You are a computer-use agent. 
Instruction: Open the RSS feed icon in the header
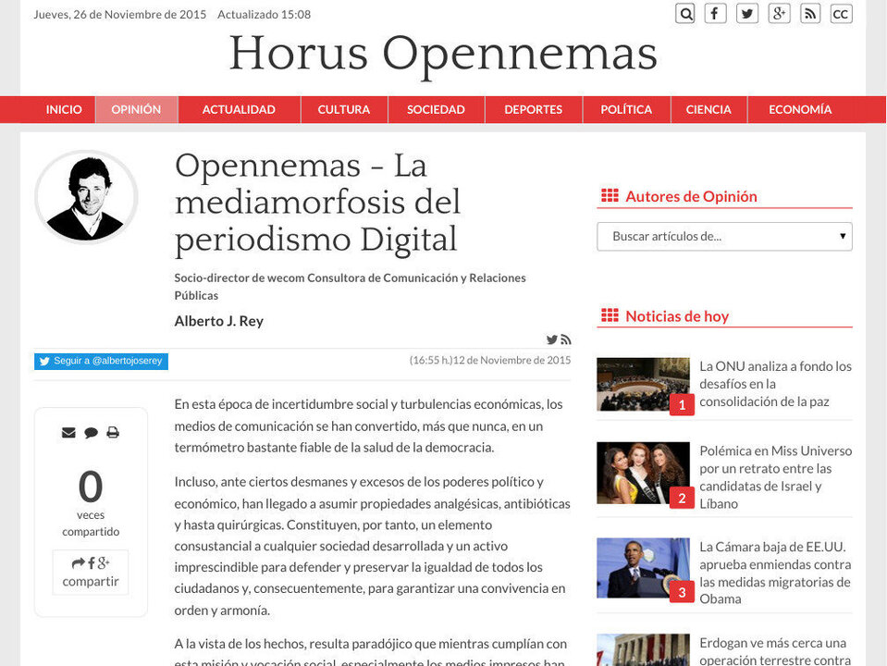click(x=810, y=13)
